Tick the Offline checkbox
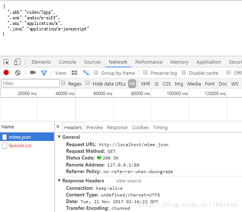Viewport: 242px width, 212px height. tap(228, 73)
